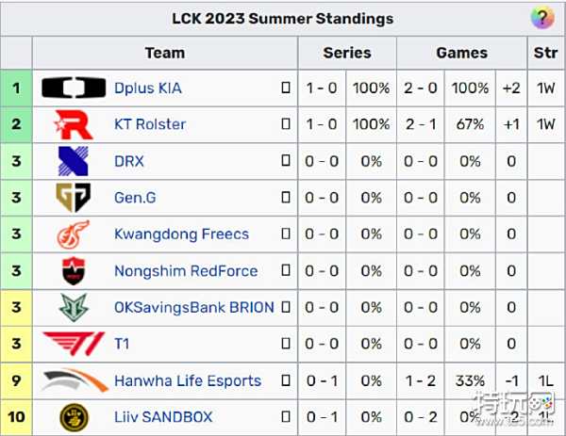Toggle the small box in Liiv SANDBOX row
Image resolution: width=566 pixels, height=436 pixels.
[286, 417]
